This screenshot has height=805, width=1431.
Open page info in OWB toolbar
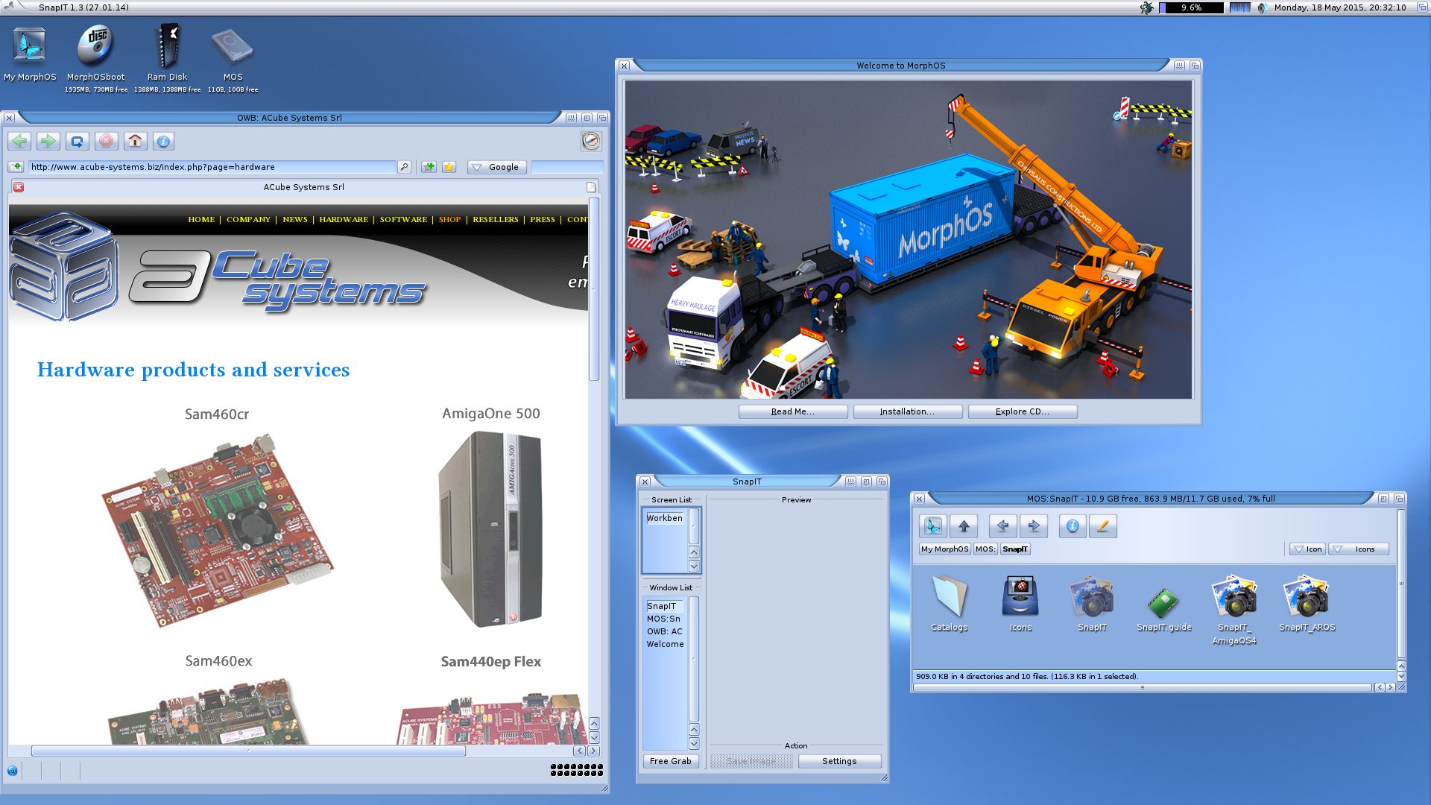coord(164,141)
